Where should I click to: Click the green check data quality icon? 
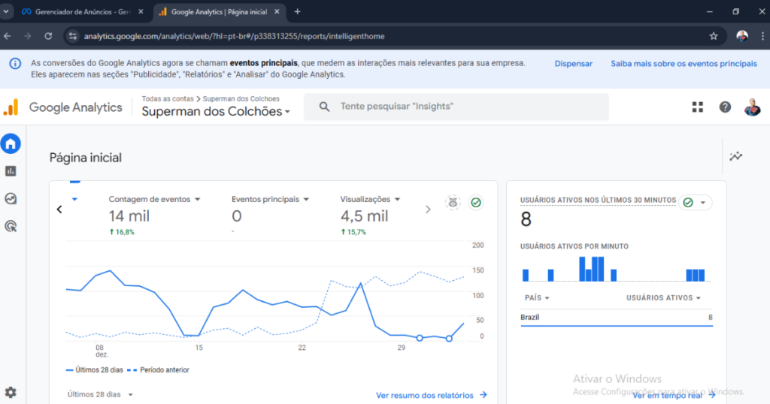[476, 202]
